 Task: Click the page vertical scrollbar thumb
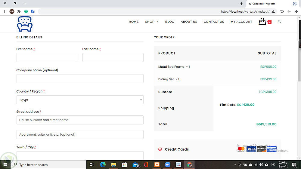point(299,61)
